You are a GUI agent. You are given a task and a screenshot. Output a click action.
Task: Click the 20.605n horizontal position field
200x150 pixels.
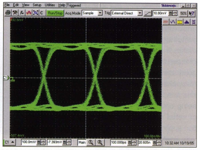[145, 143]
